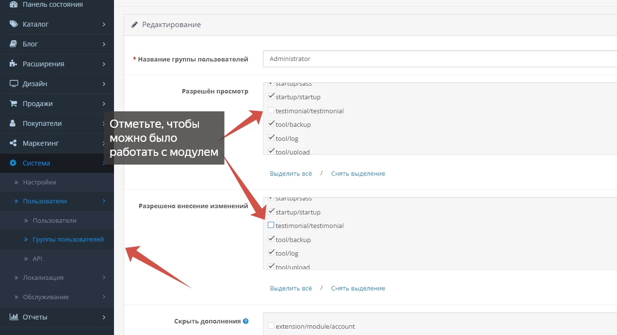
Task: Click the Обслуживание submenu label
Action: tap(46, 297)
